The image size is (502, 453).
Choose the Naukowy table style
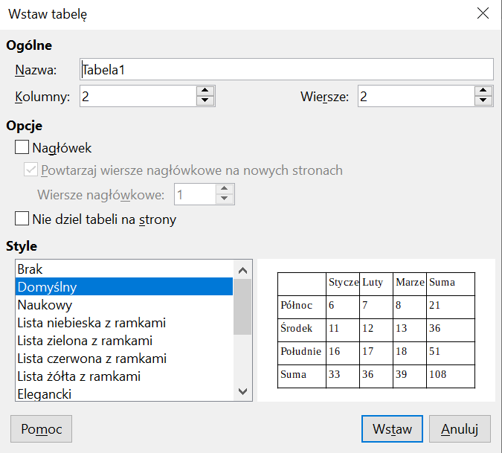click(123, 305)
